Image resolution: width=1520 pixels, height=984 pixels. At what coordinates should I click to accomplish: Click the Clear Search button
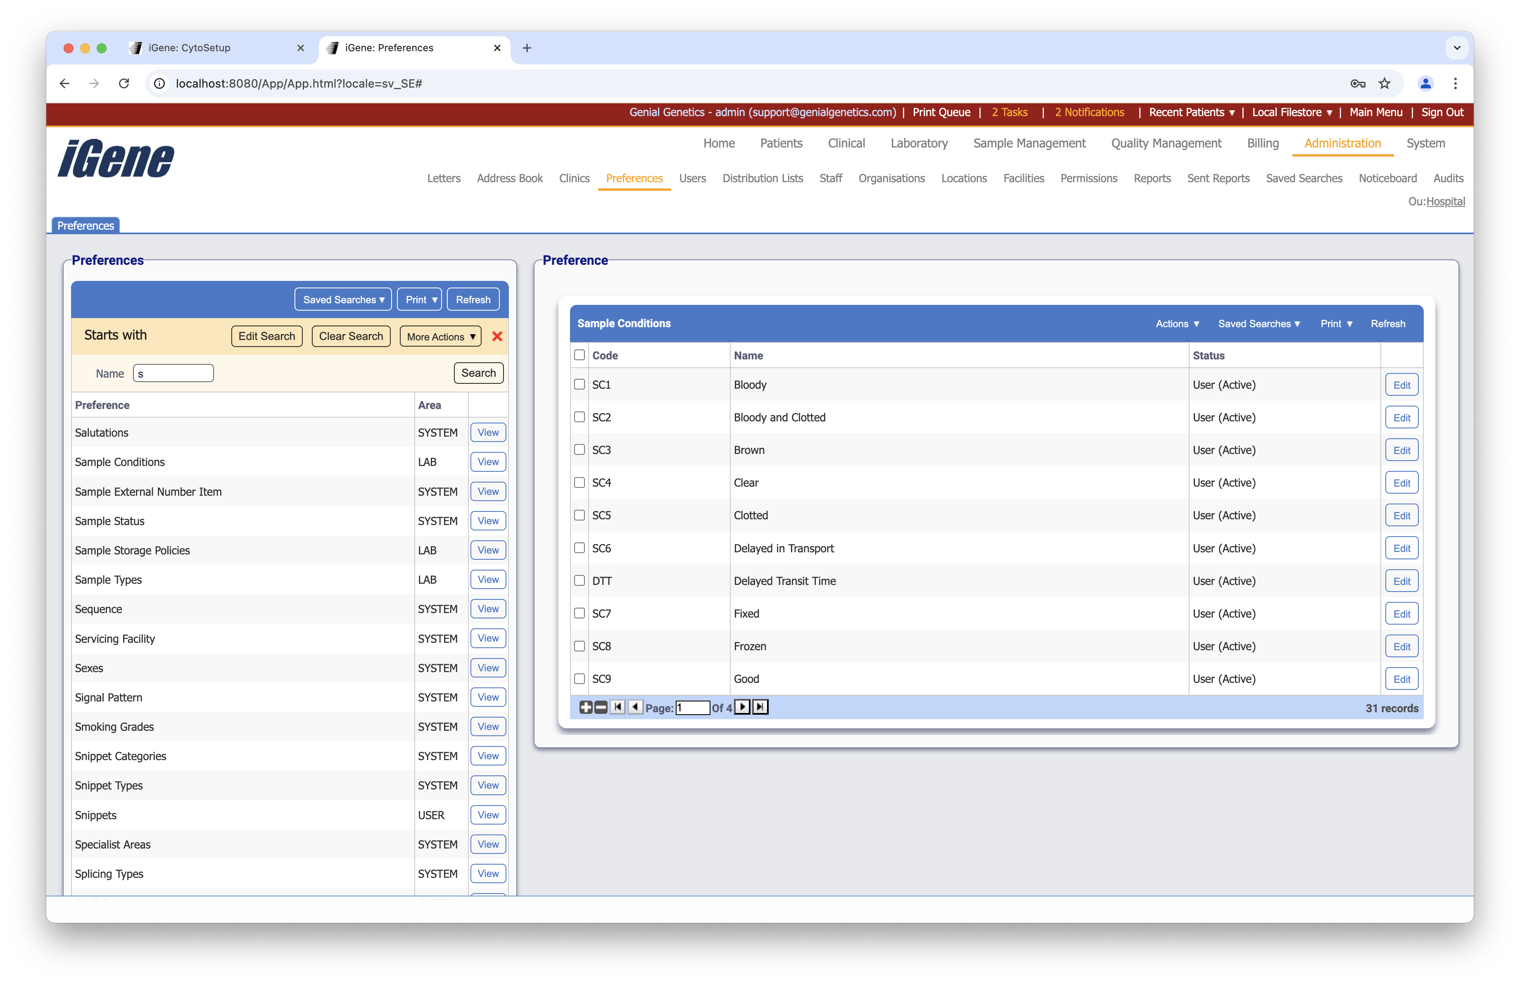(351, 337)
